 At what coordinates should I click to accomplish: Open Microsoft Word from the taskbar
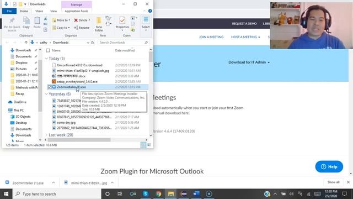[x=196, y=194]
